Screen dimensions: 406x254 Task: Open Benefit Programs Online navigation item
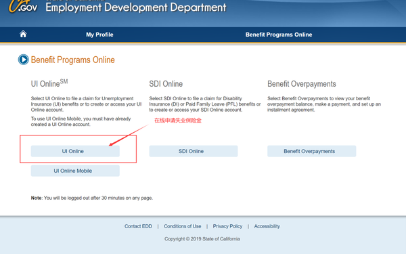pyautogui.click(x=279, y=35)
